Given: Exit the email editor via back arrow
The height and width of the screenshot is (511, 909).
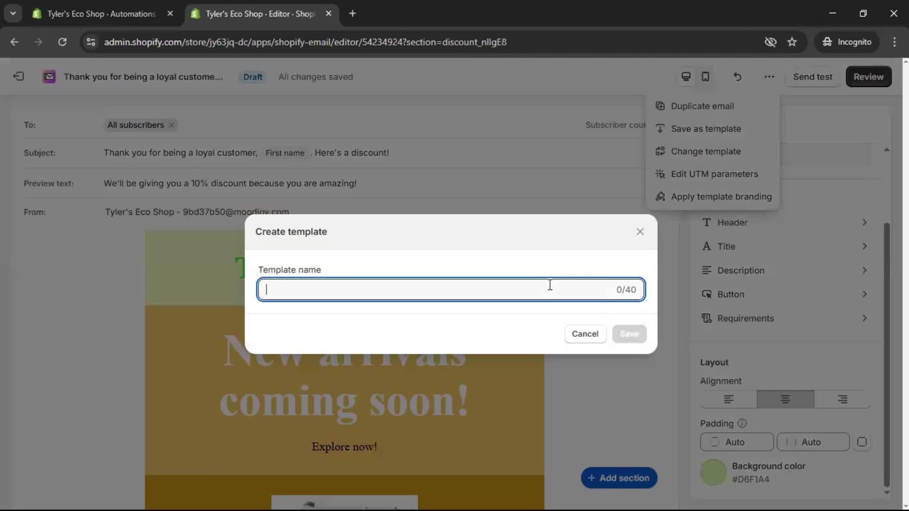Looking at the screenshot, I should click(x=18, y=76).
